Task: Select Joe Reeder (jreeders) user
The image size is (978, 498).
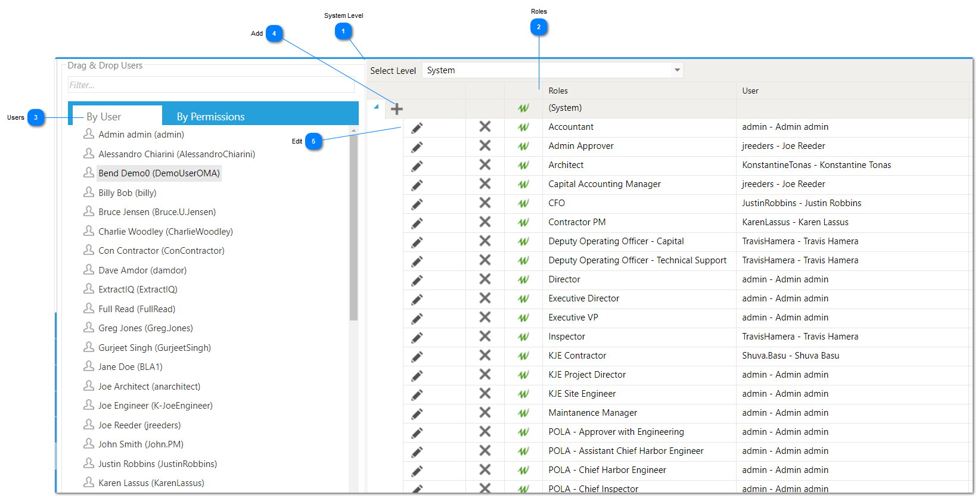Action: click(x=139, y=425)
